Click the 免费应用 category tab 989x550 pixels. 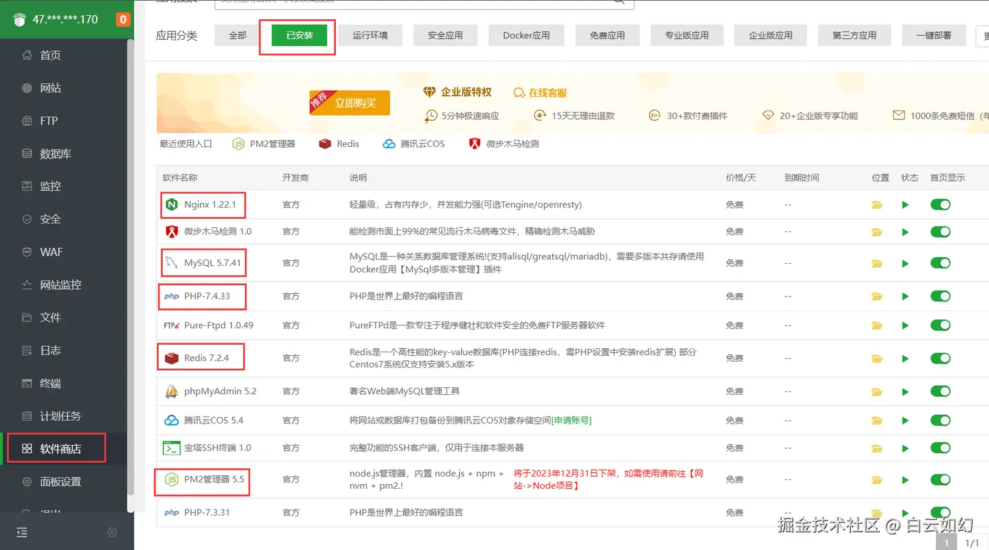click(x=607, y=35)
